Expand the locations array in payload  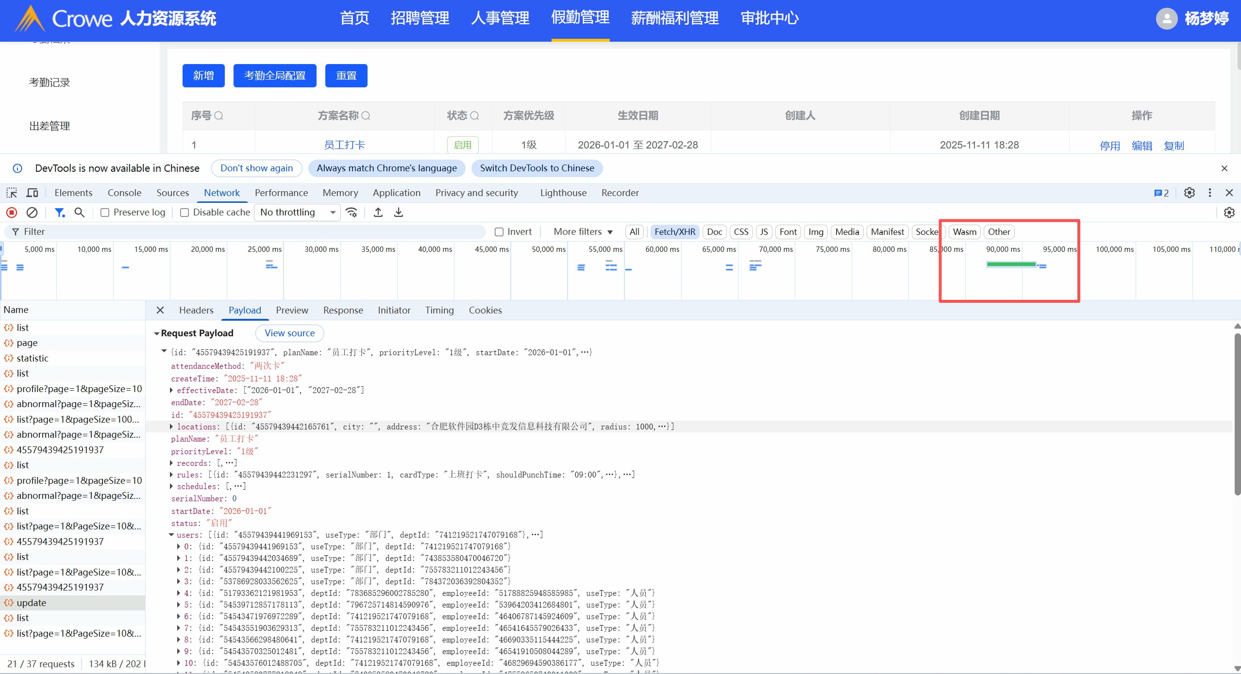click(171, 427)
